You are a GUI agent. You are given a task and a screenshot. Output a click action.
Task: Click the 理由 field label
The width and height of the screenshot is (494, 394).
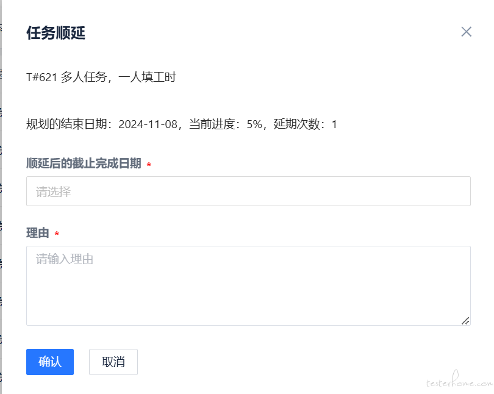[37, 233]
